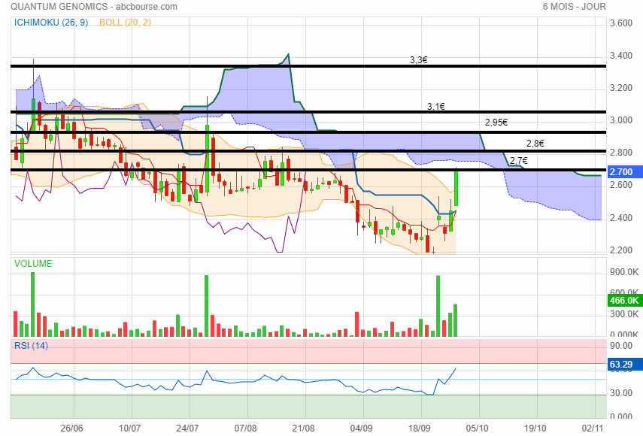The image size is (643, 436).
Task: Click the 90.00 RSI axis label
Action: click(621, 346)
